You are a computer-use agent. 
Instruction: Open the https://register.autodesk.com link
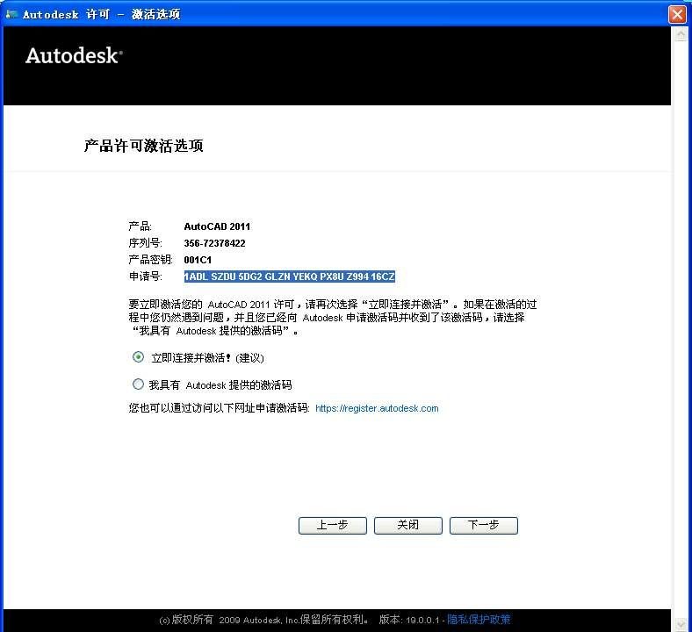[x=377, y=408]
